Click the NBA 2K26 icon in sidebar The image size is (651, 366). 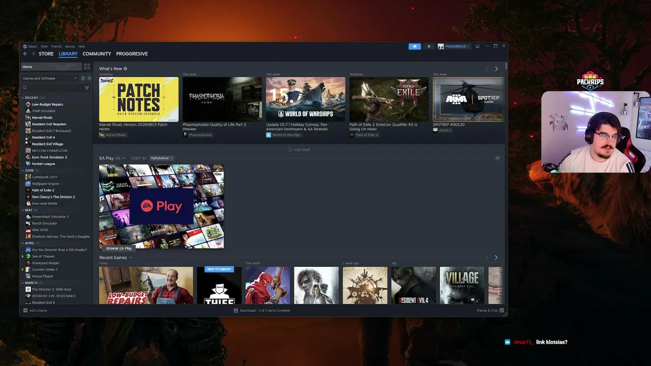click(28, 230)
